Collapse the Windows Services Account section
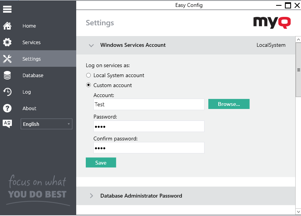This screenshot has height=216, width=301. (91, 45)
